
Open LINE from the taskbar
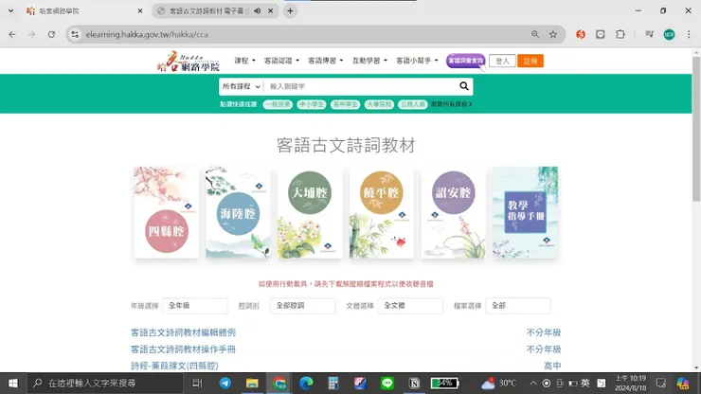387,384
